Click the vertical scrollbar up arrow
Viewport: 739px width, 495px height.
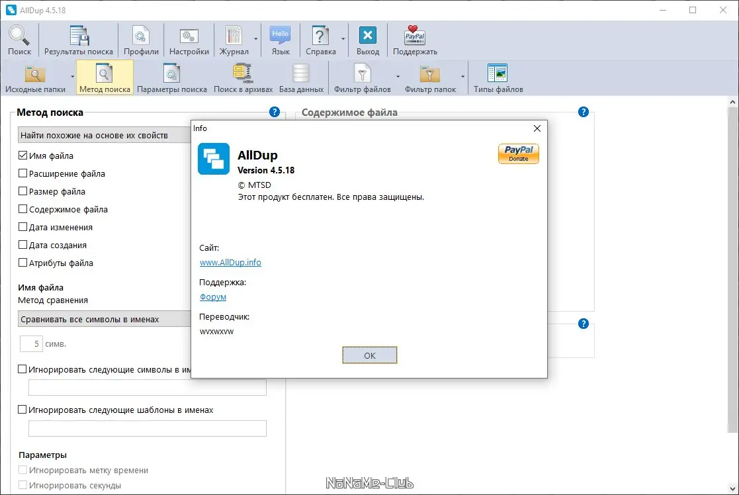[732, 101]
